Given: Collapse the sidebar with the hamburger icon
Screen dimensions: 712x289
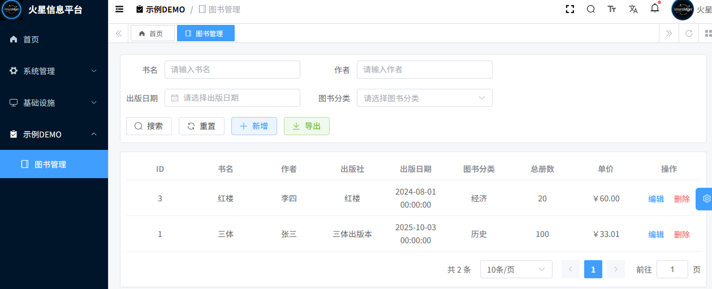Looking at the screenshot, I should coord(119,9).
